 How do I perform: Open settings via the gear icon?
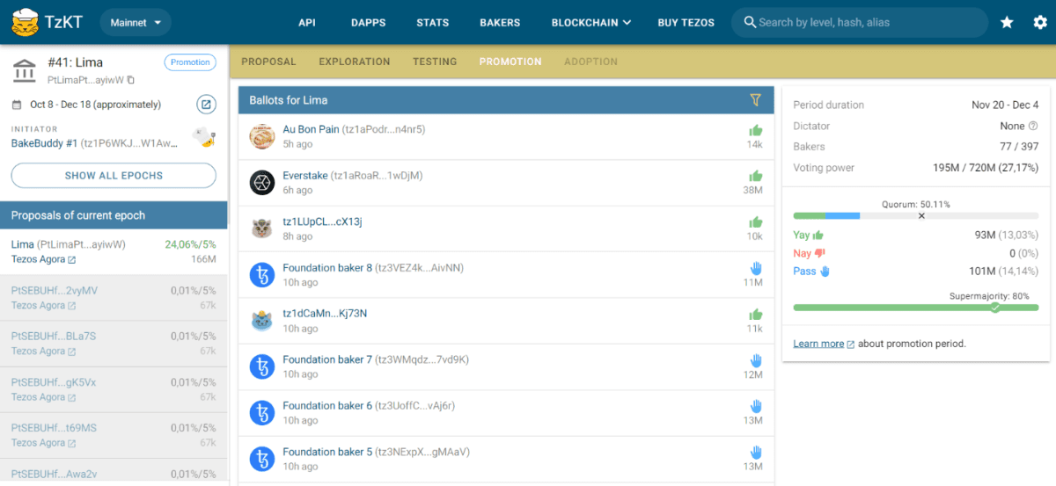coord(1040,22)
